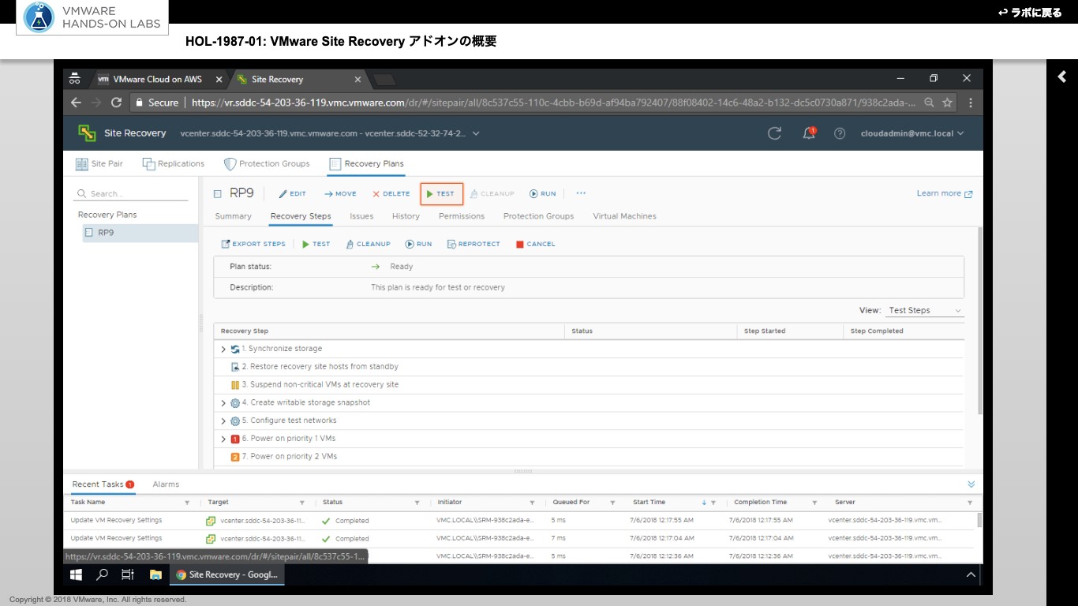1078x606 pixels.
Task: Sort tasks by Start Time column
Action: 649,503
